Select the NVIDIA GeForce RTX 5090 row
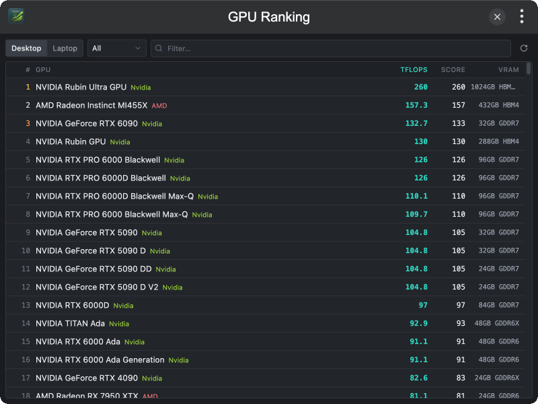This screenshot has height=404, width=538. (x=265, y=232)
